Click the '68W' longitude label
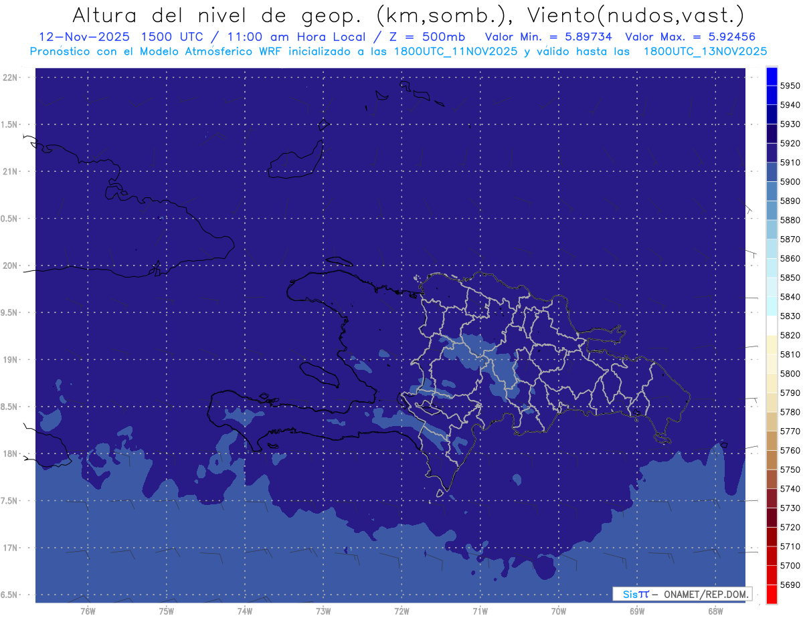Image resolution: width=803 pixels, height=620 pixels. click(715, 611)
